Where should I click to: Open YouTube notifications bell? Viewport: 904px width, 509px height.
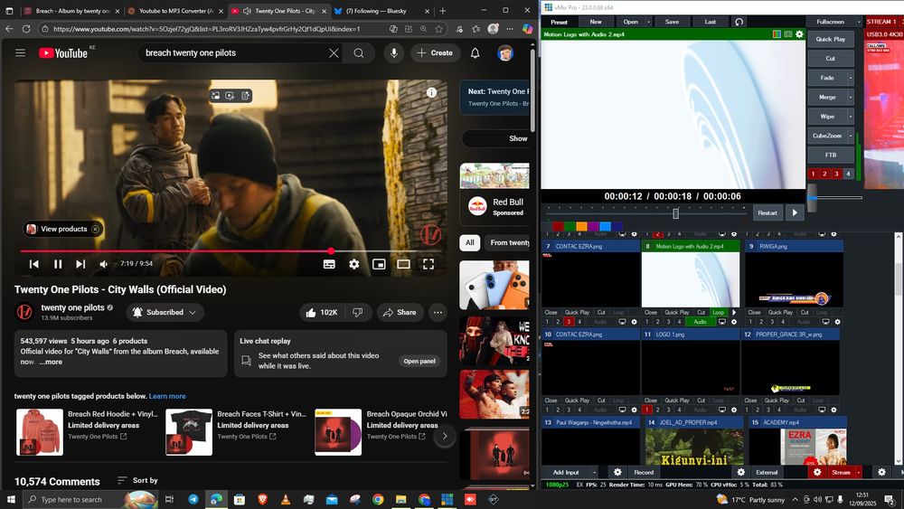pos(475,53)
